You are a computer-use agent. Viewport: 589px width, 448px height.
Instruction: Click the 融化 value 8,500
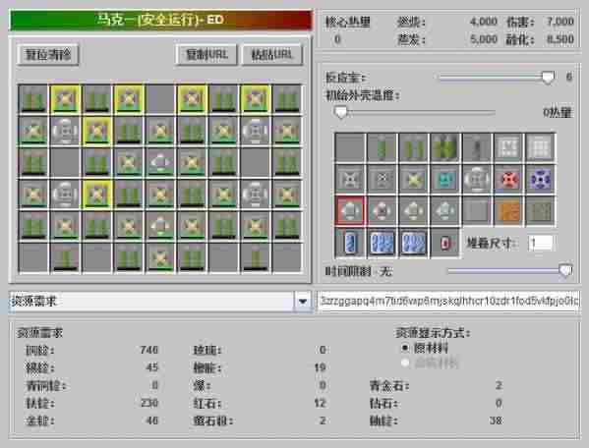(x=560, y=39)
